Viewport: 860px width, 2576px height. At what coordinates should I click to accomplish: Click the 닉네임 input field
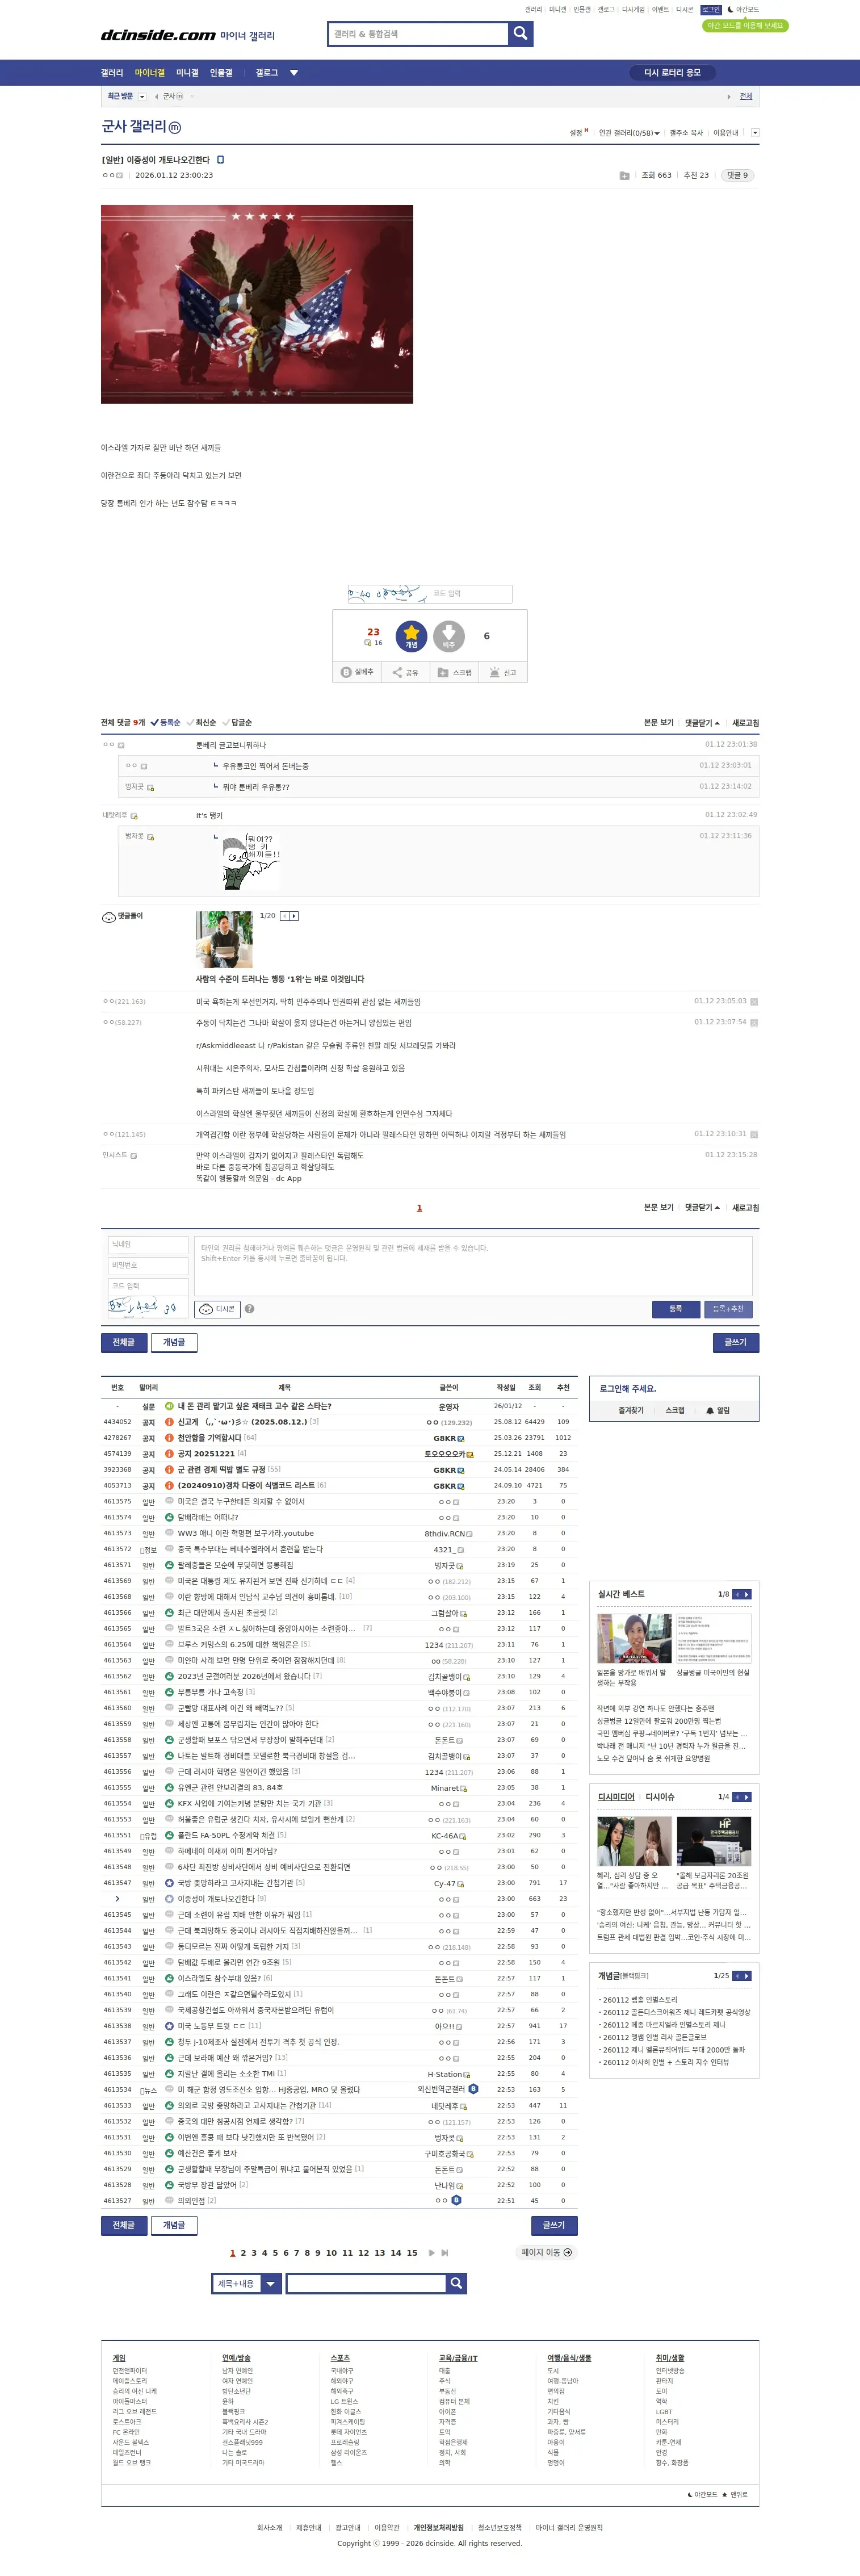click(148, 1244)
